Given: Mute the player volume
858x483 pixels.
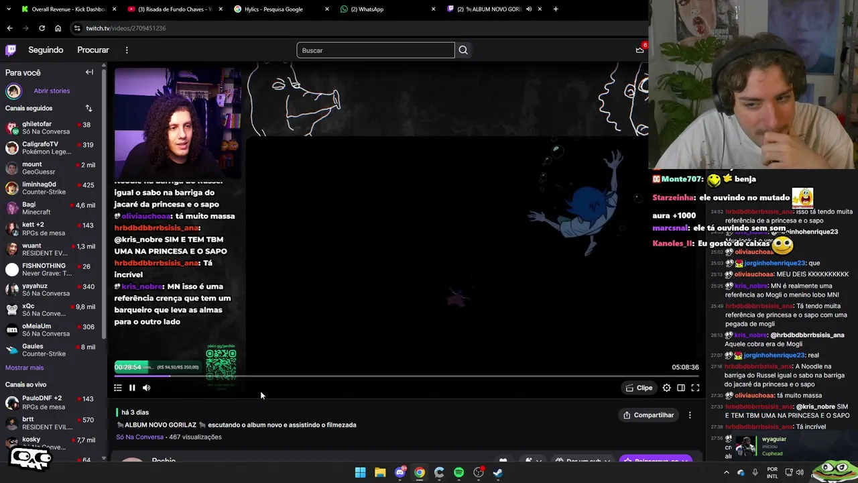Looking at the screenshot, I should pyautogui.click(x=147, y=388).
